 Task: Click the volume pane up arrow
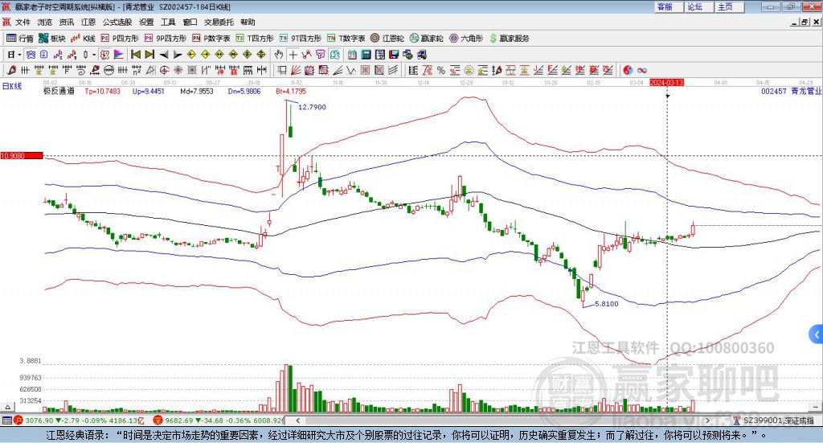[8, 407]
